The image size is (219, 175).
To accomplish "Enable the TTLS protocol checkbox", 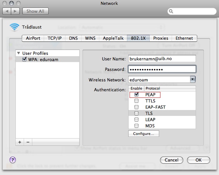I will pyautogui.click(x=136, y=101).
